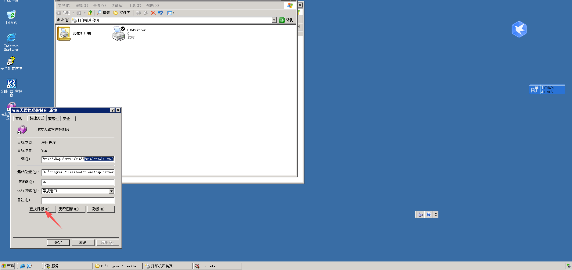Switch to the 打印机和传真 taskbar button
The height and width of the screenshot is (270, 572).
(168, 266)
